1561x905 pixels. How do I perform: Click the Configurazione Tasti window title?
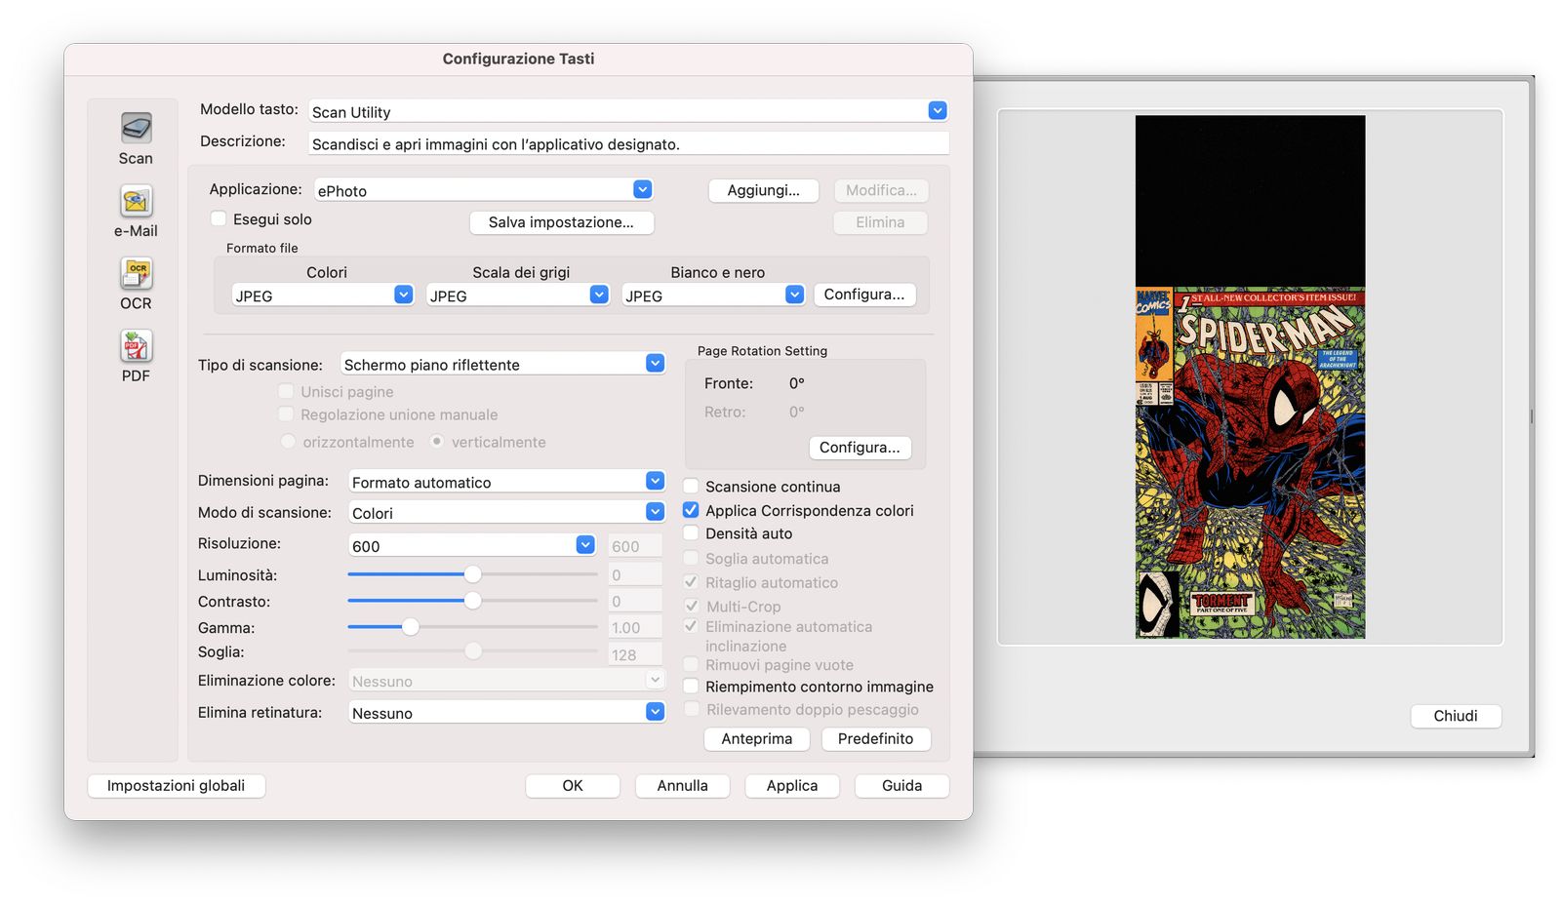coord(518,59)
